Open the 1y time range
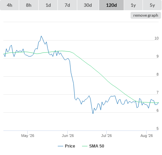The height and width of the screenshot is (155, 162). point(133,5)
